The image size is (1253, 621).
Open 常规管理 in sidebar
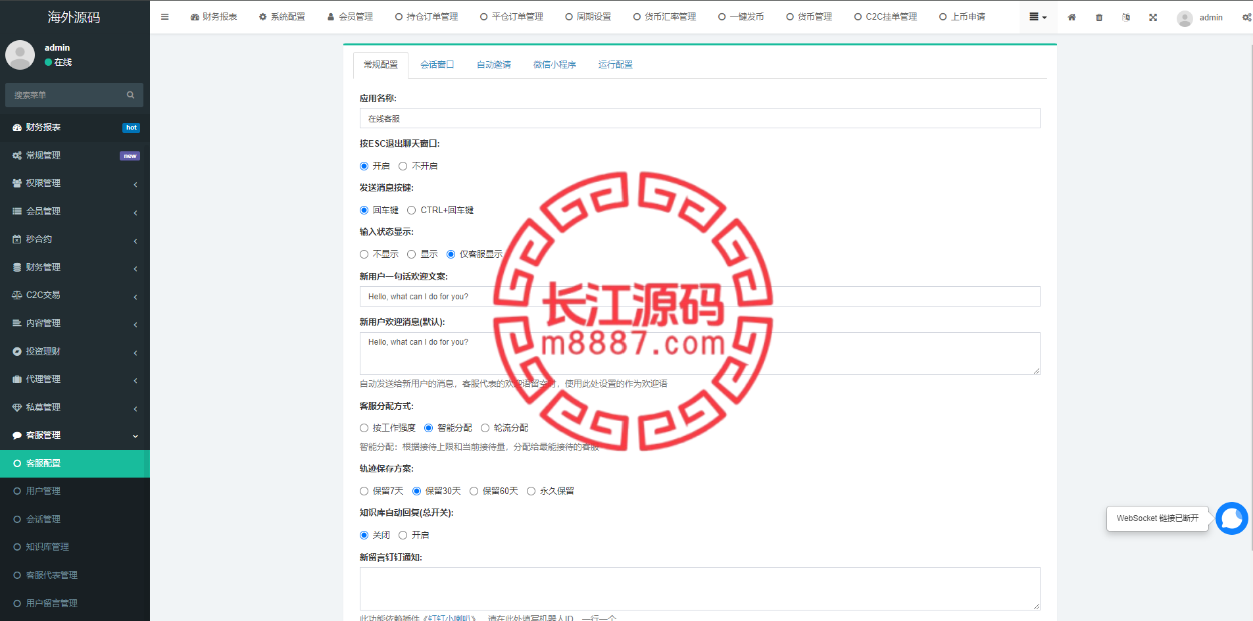click(x=75, y=156)
